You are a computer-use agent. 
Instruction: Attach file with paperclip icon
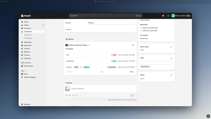(x=76, y=95)
